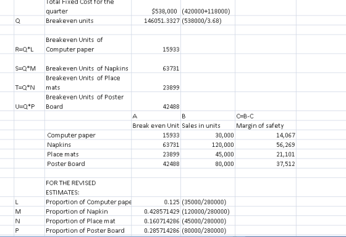Viewport: 346px width, 237px height.
Task: Click the Computer paper row label in table
Action: coord(71,135)
